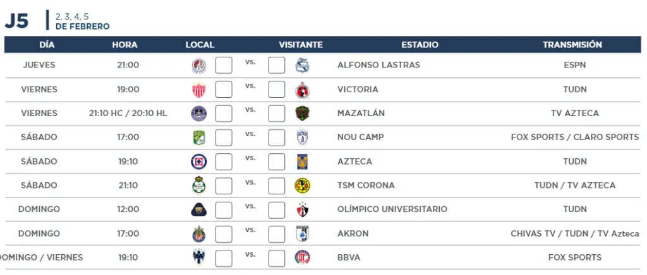Select the Pumas UNAM home logo
The height and width of the screenshot is (275, 647).
click(199, 209)
